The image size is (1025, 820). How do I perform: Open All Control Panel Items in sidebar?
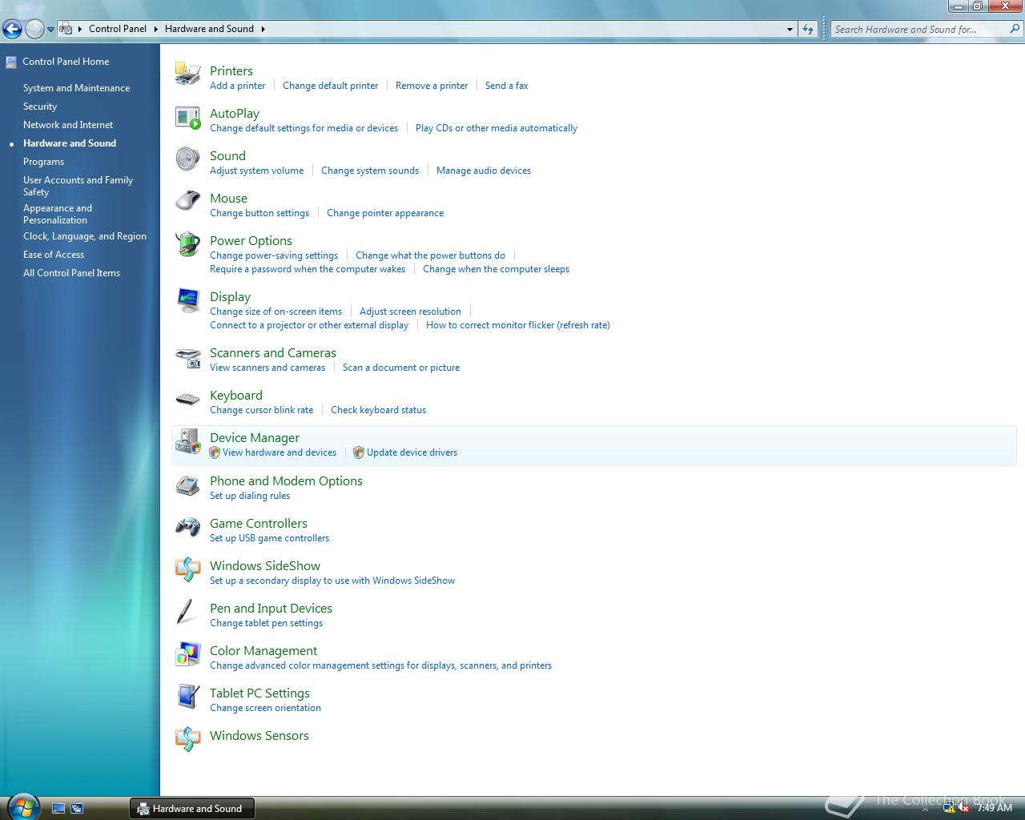tap(71, 273)
